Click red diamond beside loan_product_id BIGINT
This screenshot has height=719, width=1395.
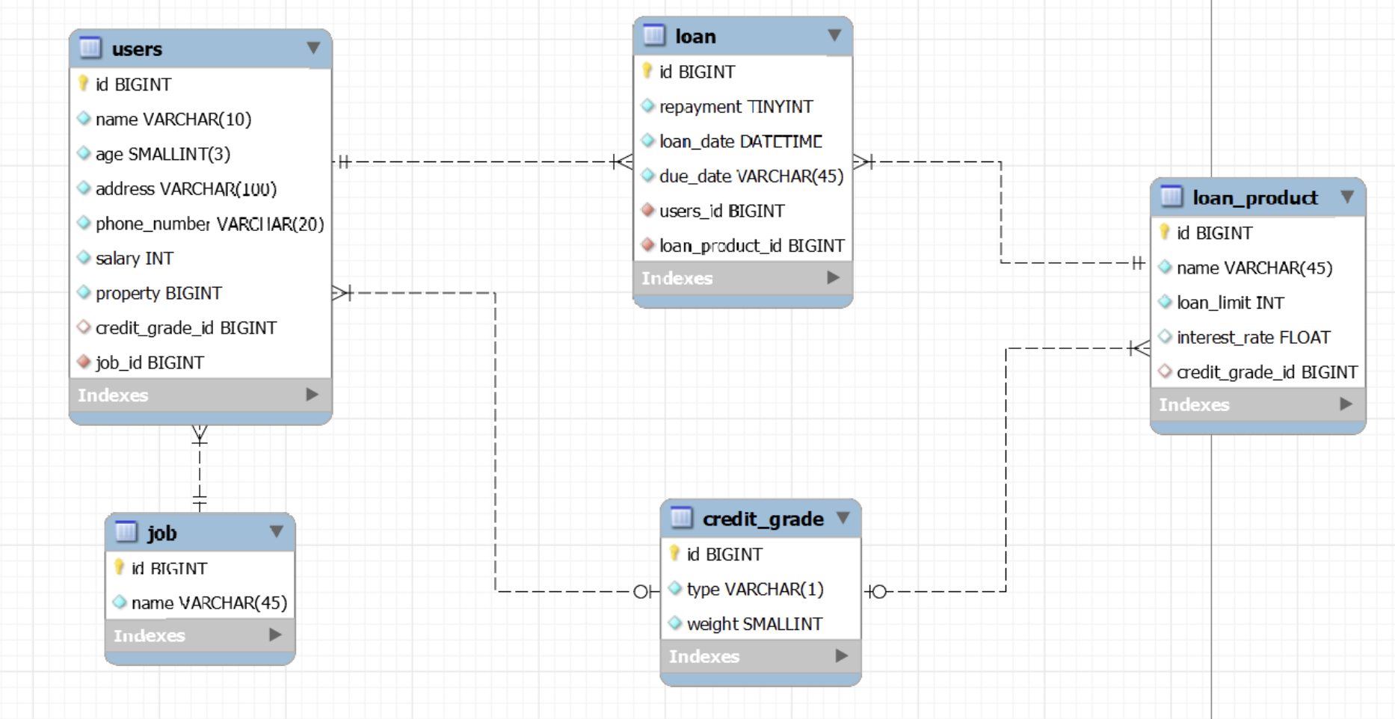click(x=648, y=244)
